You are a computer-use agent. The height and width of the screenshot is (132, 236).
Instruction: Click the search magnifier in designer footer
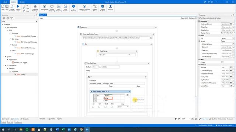coord(179,119)
